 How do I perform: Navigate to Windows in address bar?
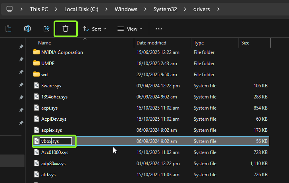click(126, 9)
